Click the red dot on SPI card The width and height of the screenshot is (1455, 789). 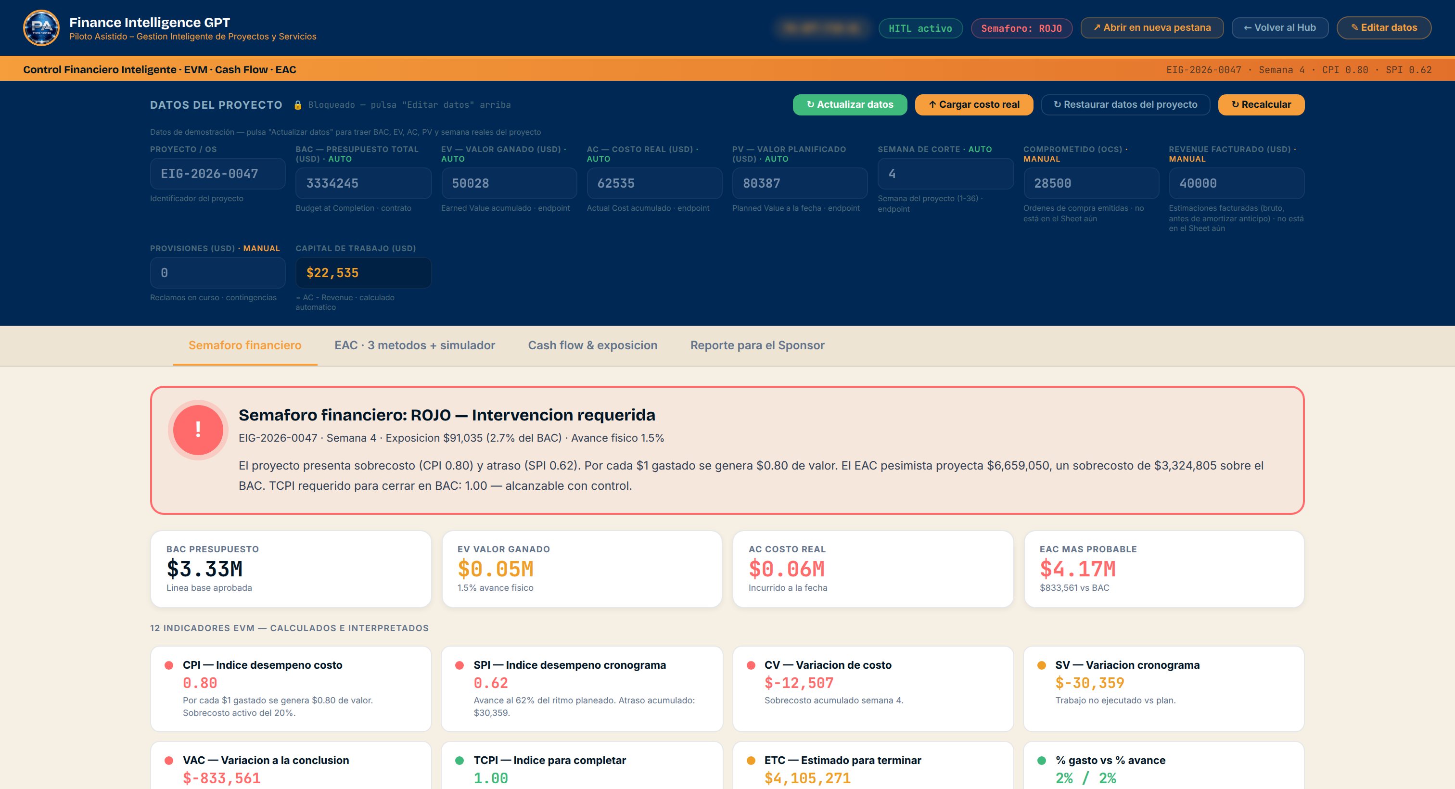click(459, 665)
